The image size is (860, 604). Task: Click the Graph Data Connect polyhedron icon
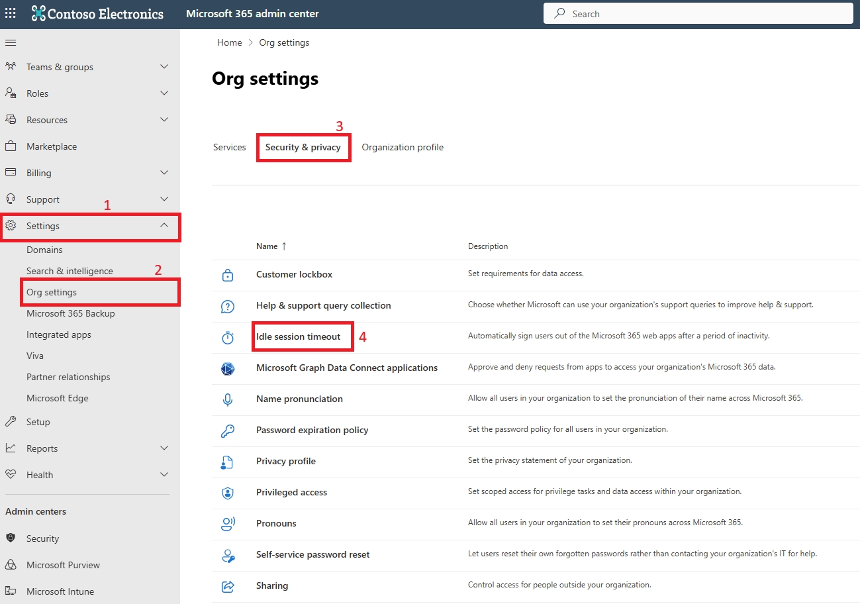(x=228, y=368)
